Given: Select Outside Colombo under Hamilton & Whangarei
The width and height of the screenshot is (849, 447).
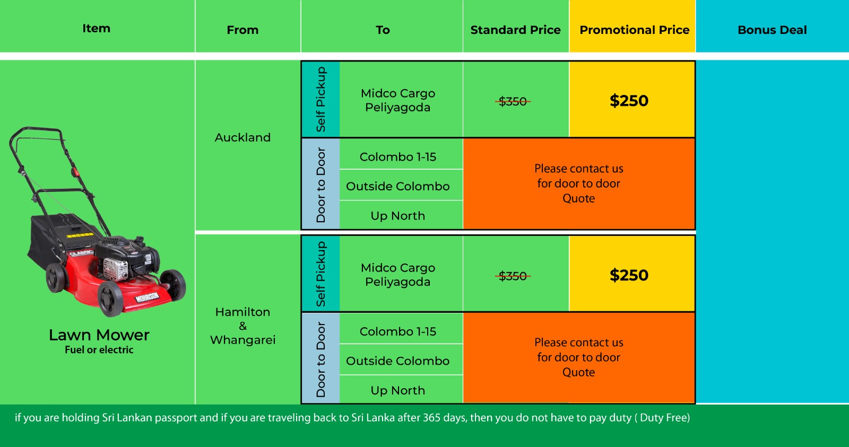Looking at the screenshot, I should coord(398,361).
